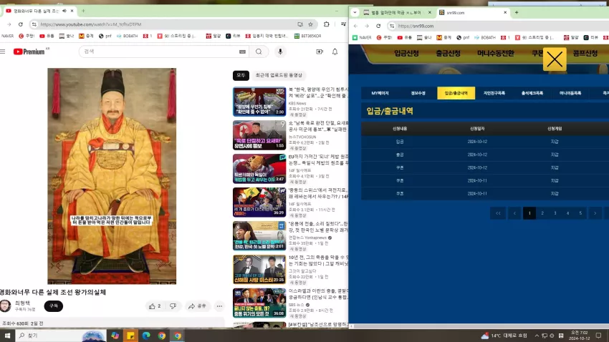This screenshot has width=609, height=342.
Task: Select the 최근에 업로드된 동영상 filter chip
Action: coord(279,75)
